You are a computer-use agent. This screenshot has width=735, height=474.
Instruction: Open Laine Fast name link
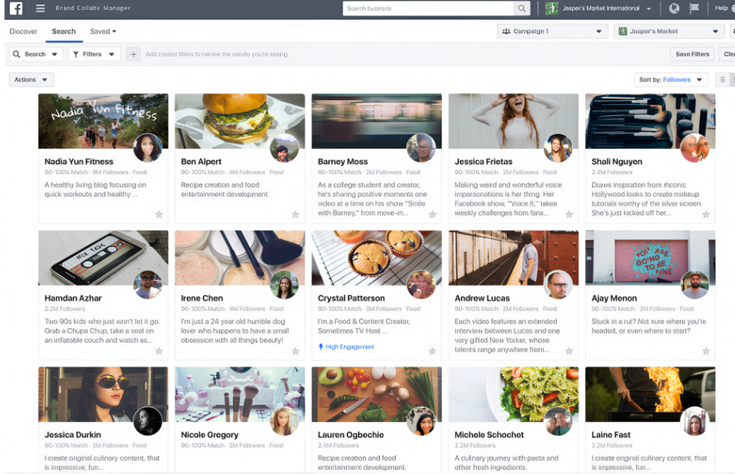(611, 435)
